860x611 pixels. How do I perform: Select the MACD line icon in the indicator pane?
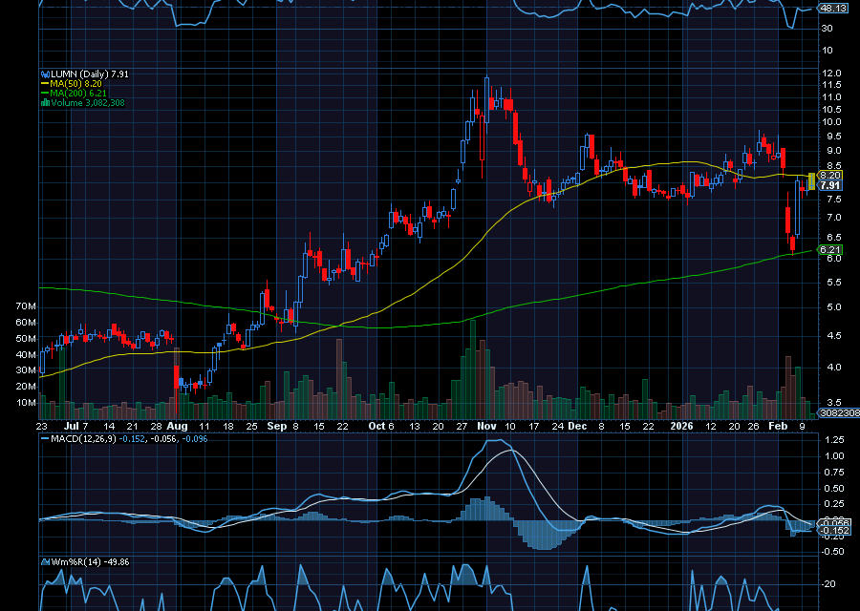click(x=44, y=441)
